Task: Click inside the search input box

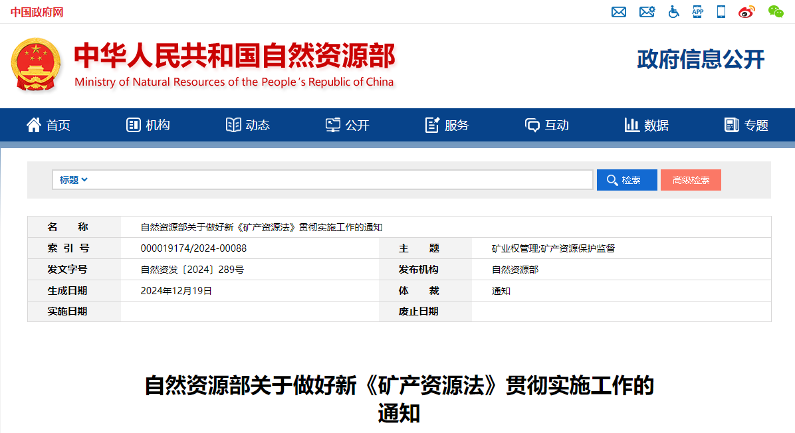Action: (332, 179)
